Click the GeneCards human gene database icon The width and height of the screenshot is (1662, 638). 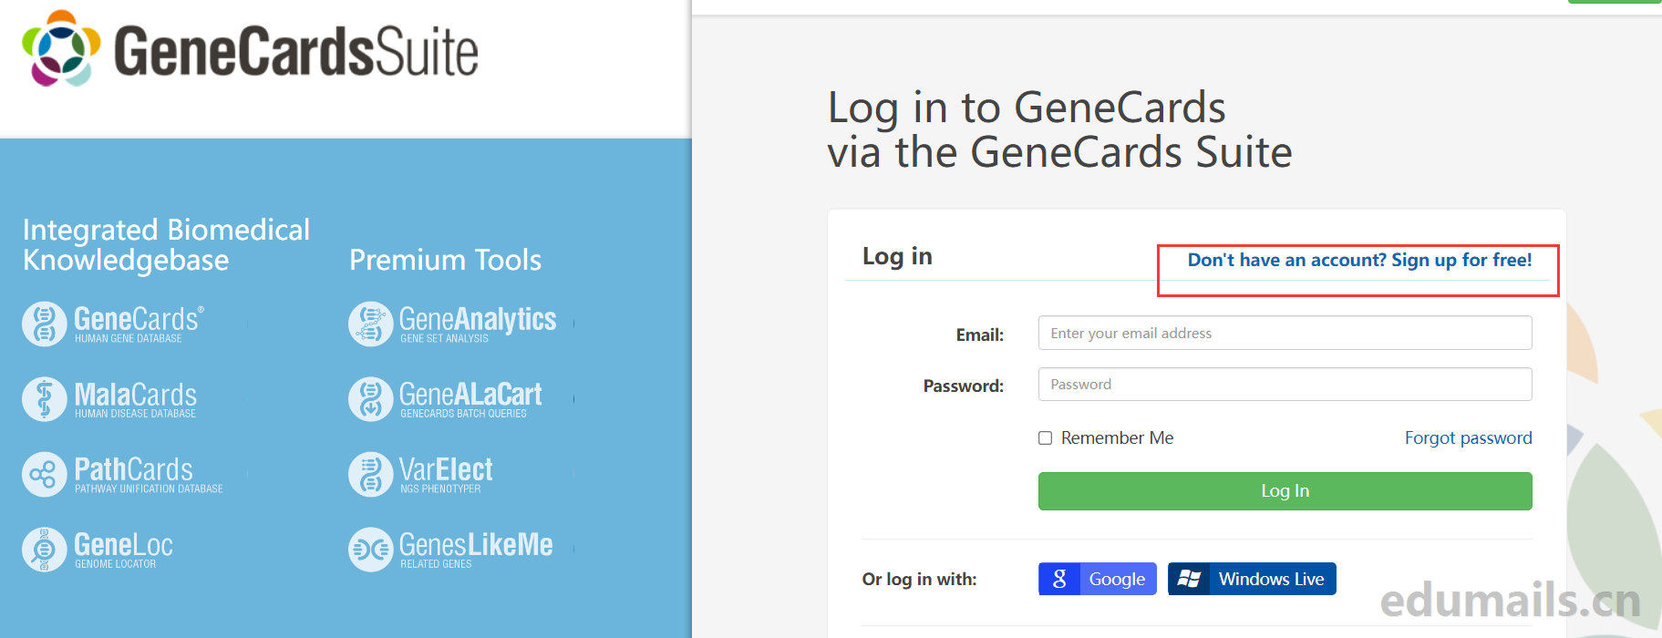click(45, 324)
